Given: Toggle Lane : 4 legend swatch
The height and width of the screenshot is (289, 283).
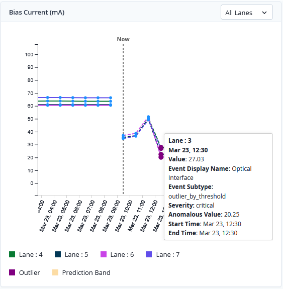Looking at the screenshot, I should pos(12,254).
